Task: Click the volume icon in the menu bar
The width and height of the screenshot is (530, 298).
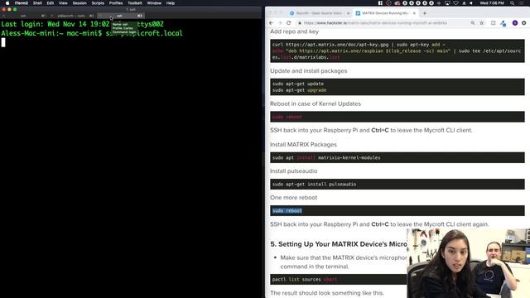Action: coord(471,3)
